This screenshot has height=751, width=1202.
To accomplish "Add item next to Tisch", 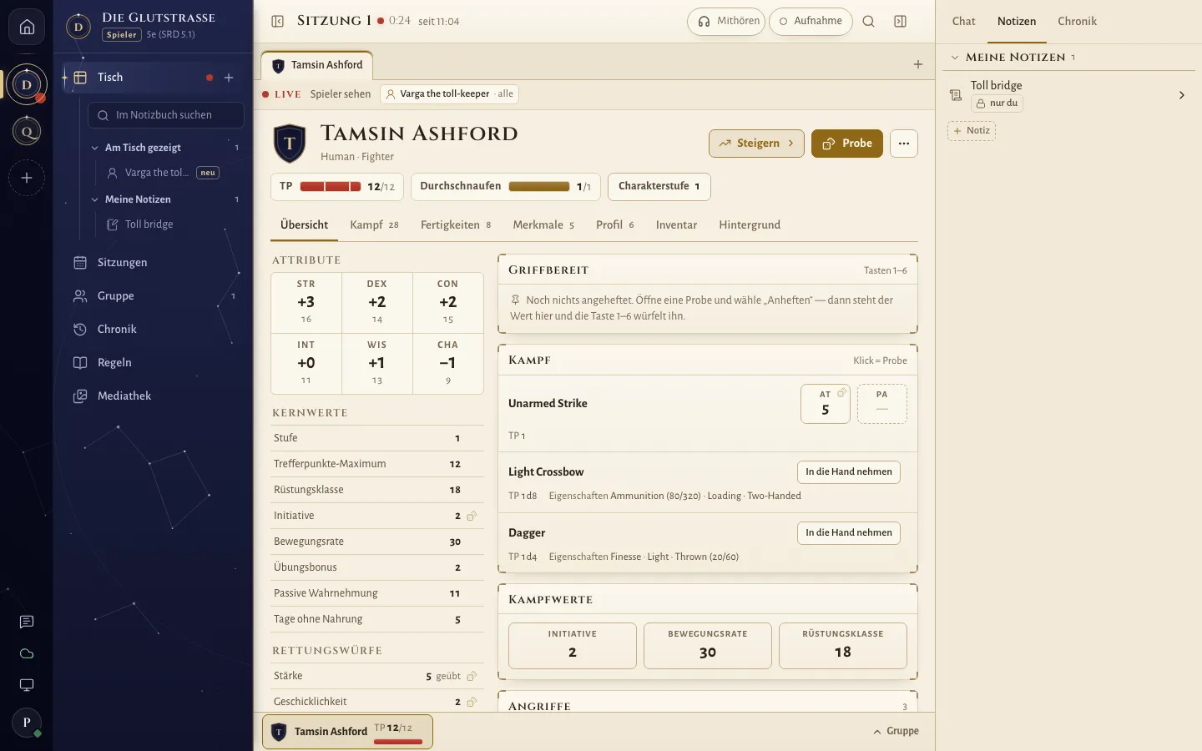I will coord(229,78).
